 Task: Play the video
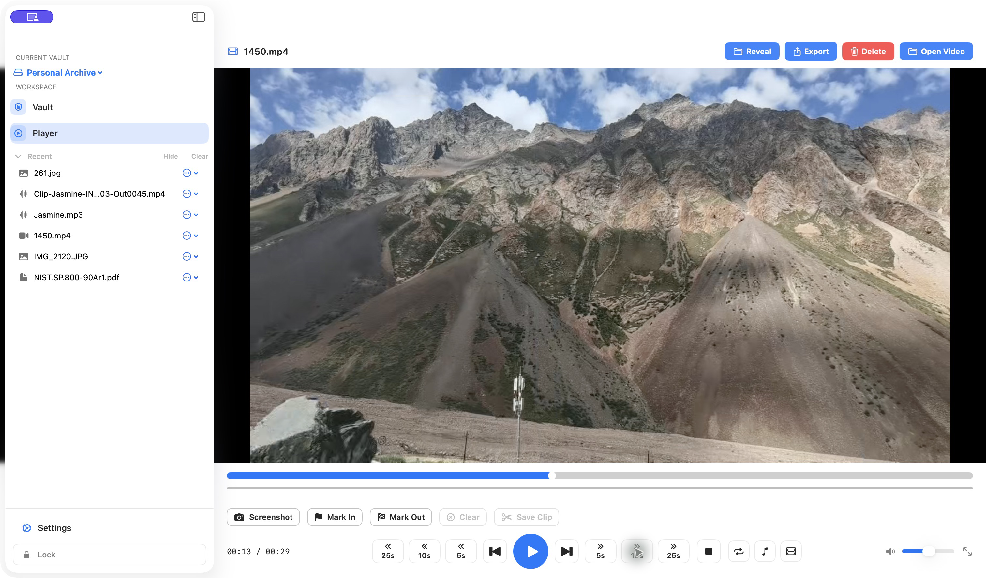(x=530, y=551)
